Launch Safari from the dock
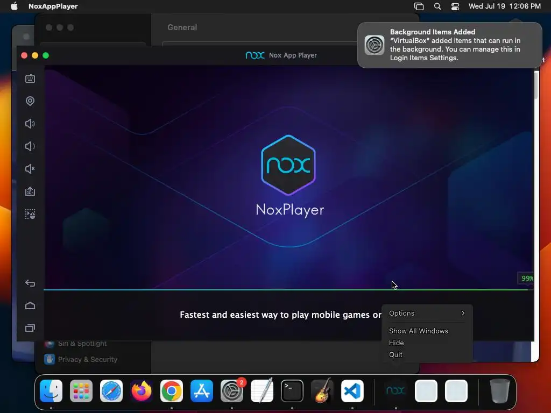 point(111,390)
